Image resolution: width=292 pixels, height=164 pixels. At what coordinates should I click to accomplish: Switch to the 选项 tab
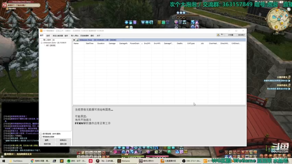pos(48,35)
